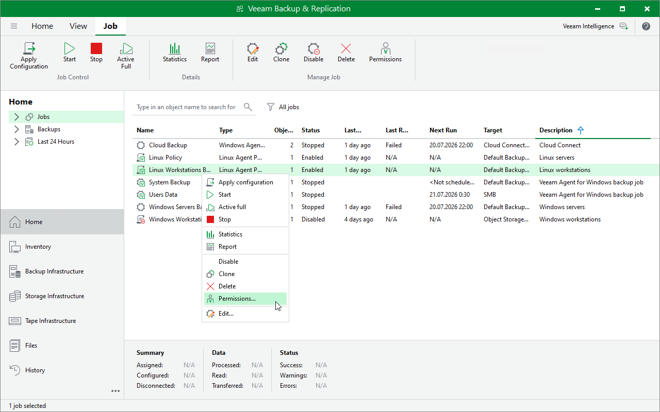Screen dimensions: 660x412
Task: Click the Linux Policy job icon
Action: pos(141,158)
